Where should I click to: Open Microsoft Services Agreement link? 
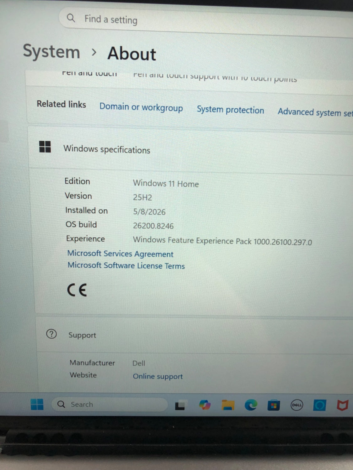pyautogui.click(x=120, y=253)
